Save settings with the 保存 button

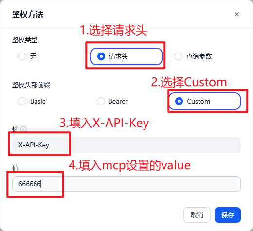(x=228, y=215)
